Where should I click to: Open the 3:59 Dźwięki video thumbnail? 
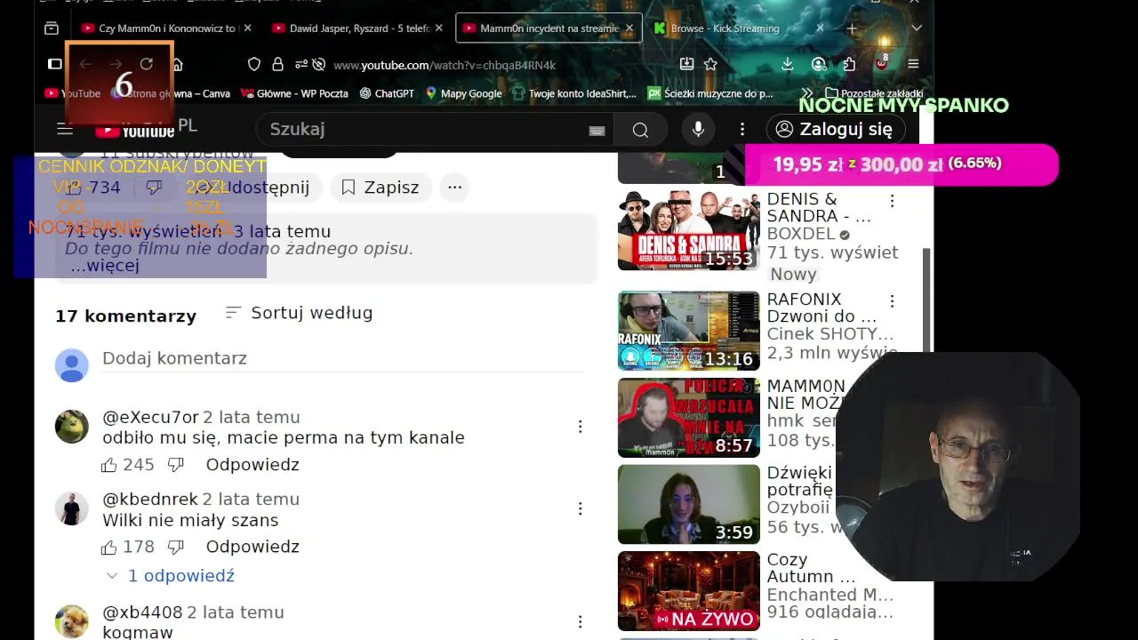689,505
